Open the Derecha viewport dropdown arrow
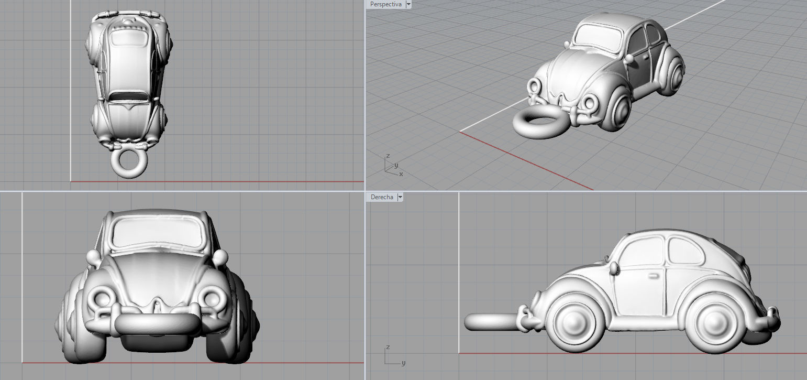 pyautogui.click(x=400, y=198)
